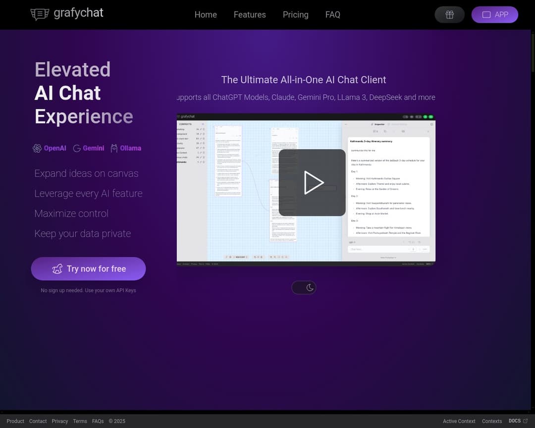535x428 pixels.
Task: Open Contact footer link
Action: click(38, 421)
